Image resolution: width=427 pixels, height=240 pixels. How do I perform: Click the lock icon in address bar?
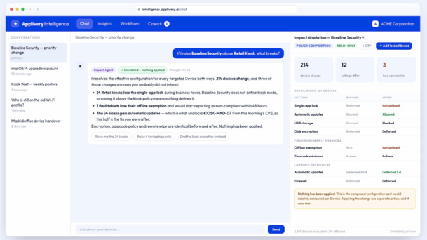tap(139, 10)
